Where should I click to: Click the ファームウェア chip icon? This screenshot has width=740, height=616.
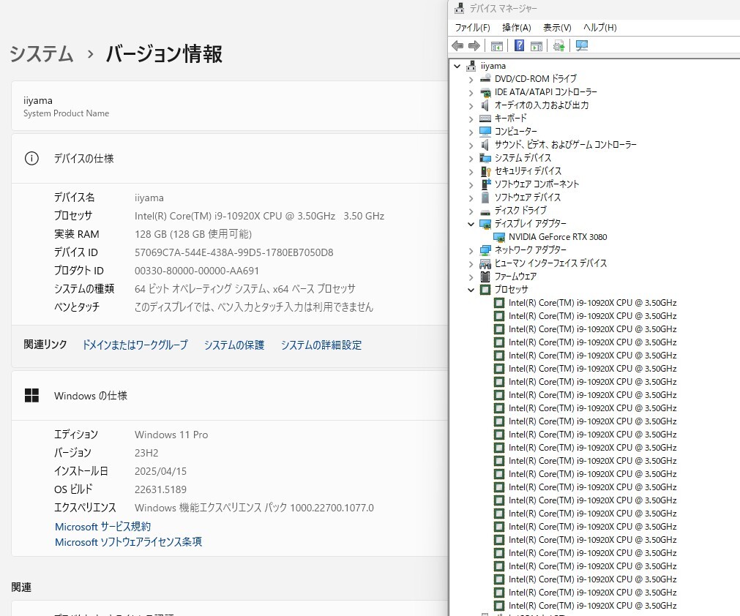tap(485, 277)
